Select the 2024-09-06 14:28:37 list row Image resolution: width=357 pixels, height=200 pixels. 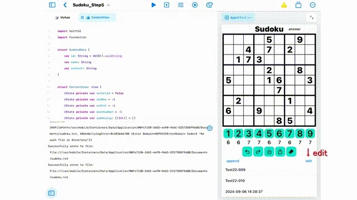[x=269, y=192]
